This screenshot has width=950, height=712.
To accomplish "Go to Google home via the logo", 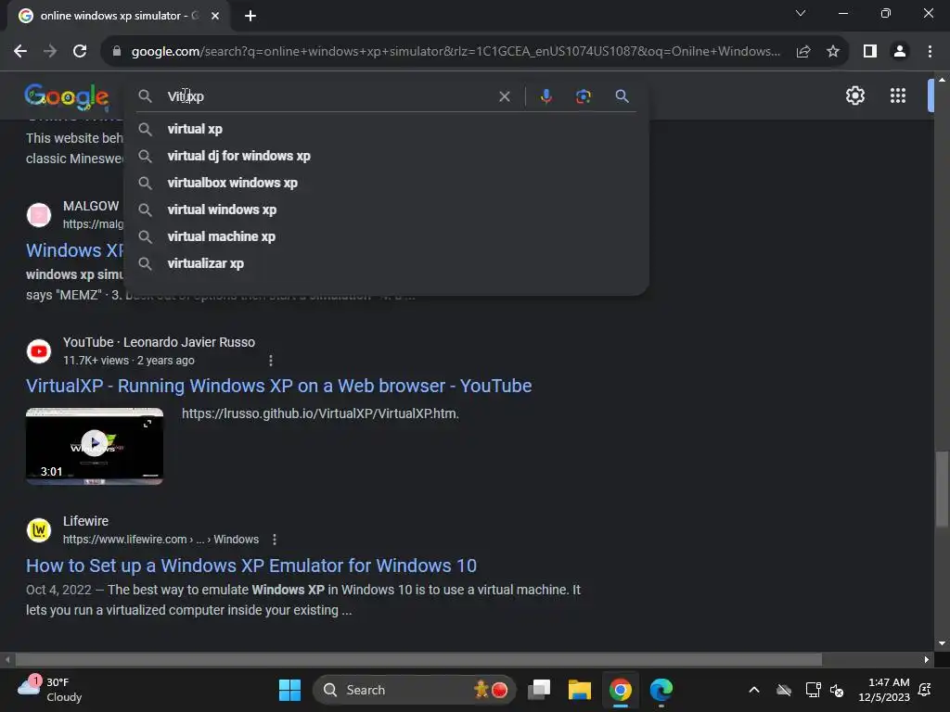I will (67, 96).
